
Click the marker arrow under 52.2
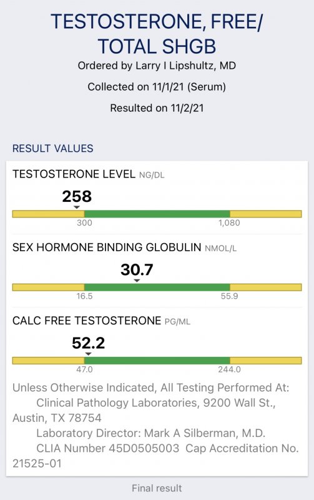89,354
